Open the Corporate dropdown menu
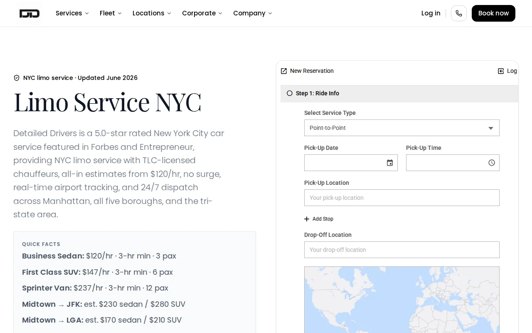Viewport: 532px width, 333px height. [202, 13]
